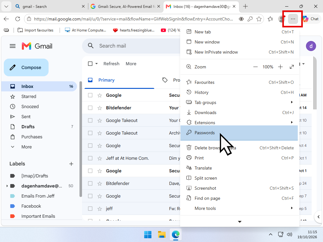Click the Compose button
This screenshot has width=323, height=242.
[26, 67]
